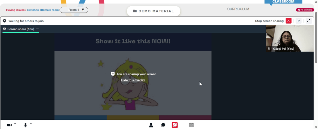Stop screen sharing with red X button
Screen dimensions: 318x129
point(288,21)
